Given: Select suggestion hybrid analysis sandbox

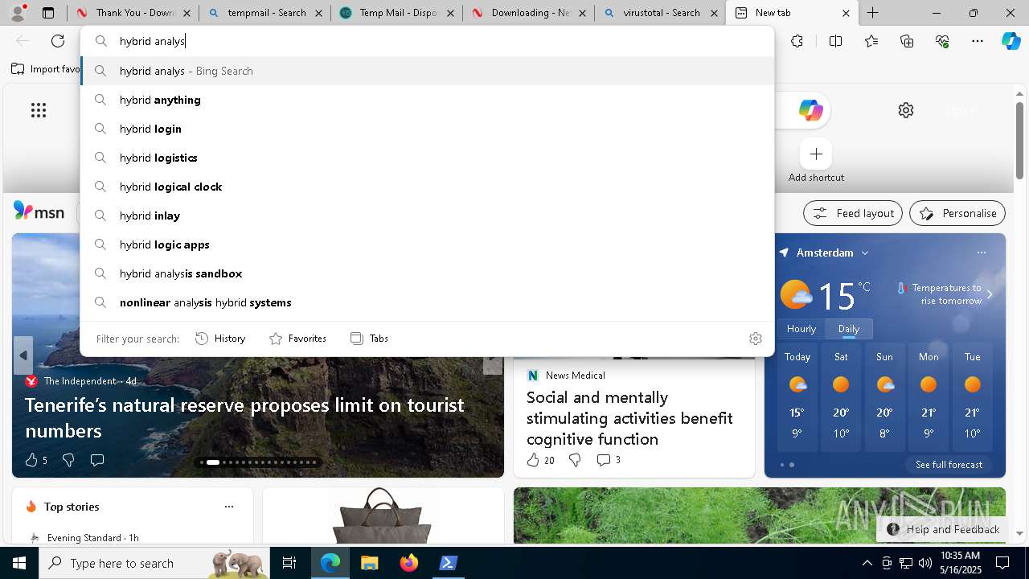Looking at the screenshot, I should (x=428, y=273).
